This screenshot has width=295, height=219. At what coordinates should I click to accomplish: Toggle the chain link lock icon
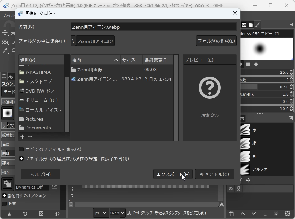(x=238, y=189)
